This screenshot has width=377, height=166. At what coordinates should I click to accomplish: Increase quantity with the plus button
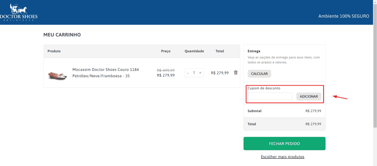click(x=200, y=73)
